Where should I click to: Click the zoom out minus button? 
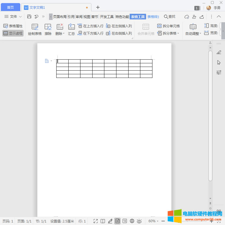pyautogui.click(x=163, y=221)
